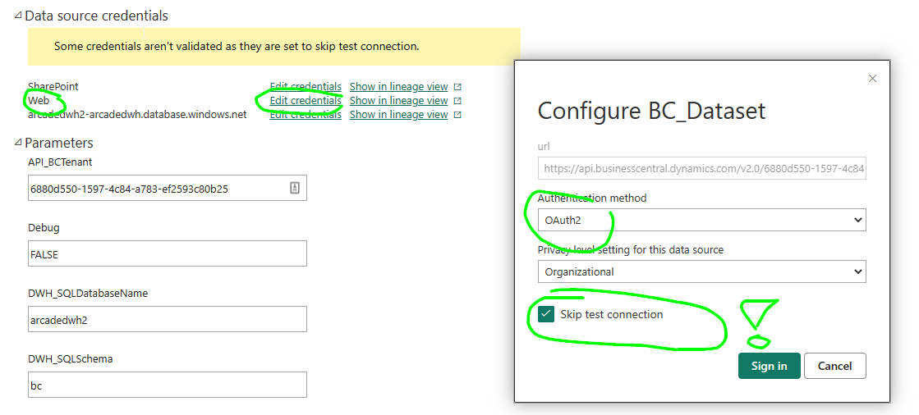919x415 pixels.
Task: Show SharePoint in lineage view
Action: pos(398,87)
